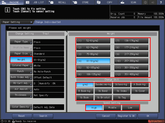Change unit to B Book-kg
Screen dimensions: 165x123
85,91
